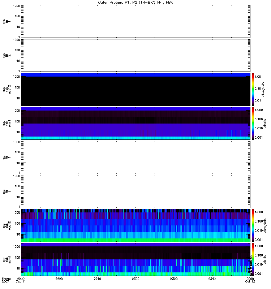Click the thc edc12 mV/m color bar
271x289 pixels.
(x=253, y=225)
